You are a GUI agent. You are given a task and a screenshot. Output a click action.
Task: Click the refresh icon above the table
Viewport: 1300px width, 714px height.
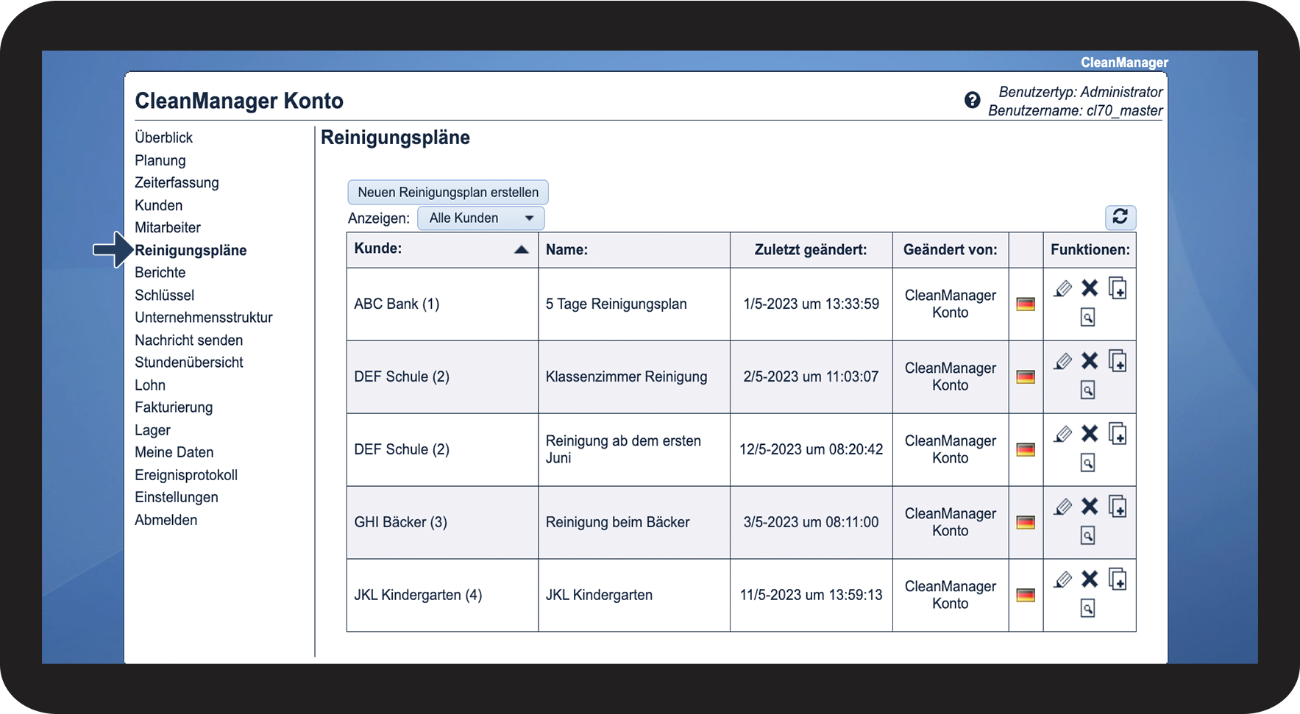coord(1120,217)
